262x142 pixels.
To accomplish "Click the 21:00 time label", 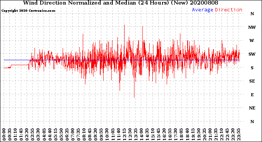I will pyautogui.click(x=210, y=134).
